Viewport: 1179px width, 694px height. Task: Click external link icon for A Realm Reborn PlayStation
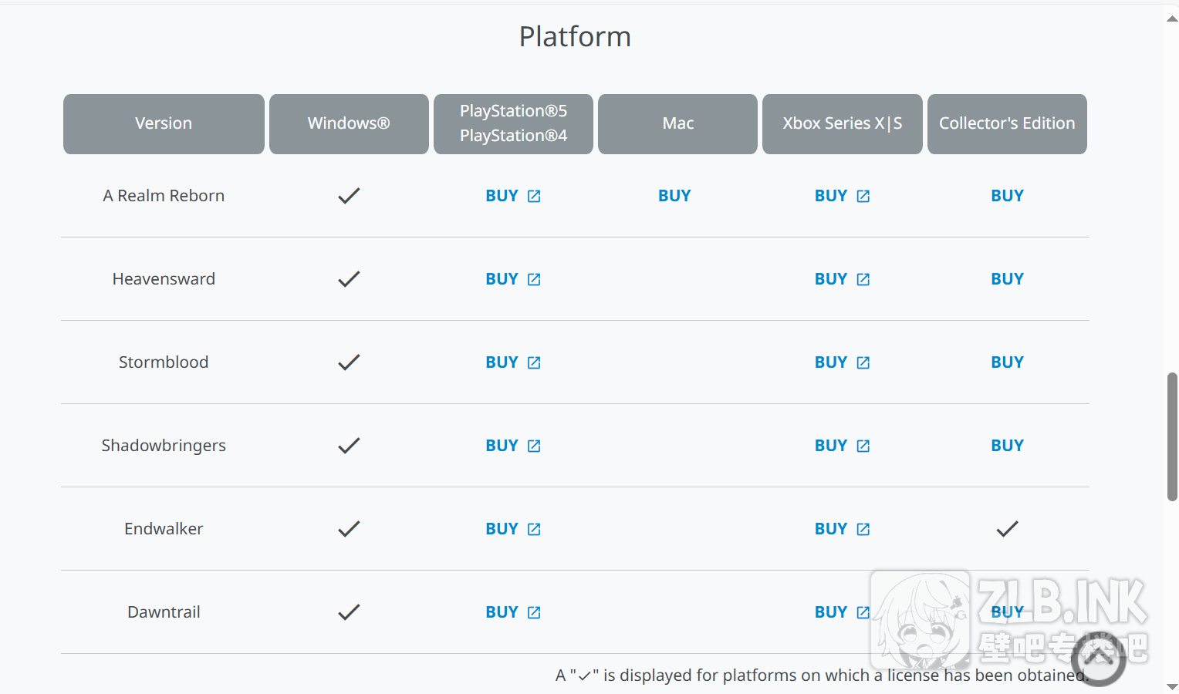534,197
